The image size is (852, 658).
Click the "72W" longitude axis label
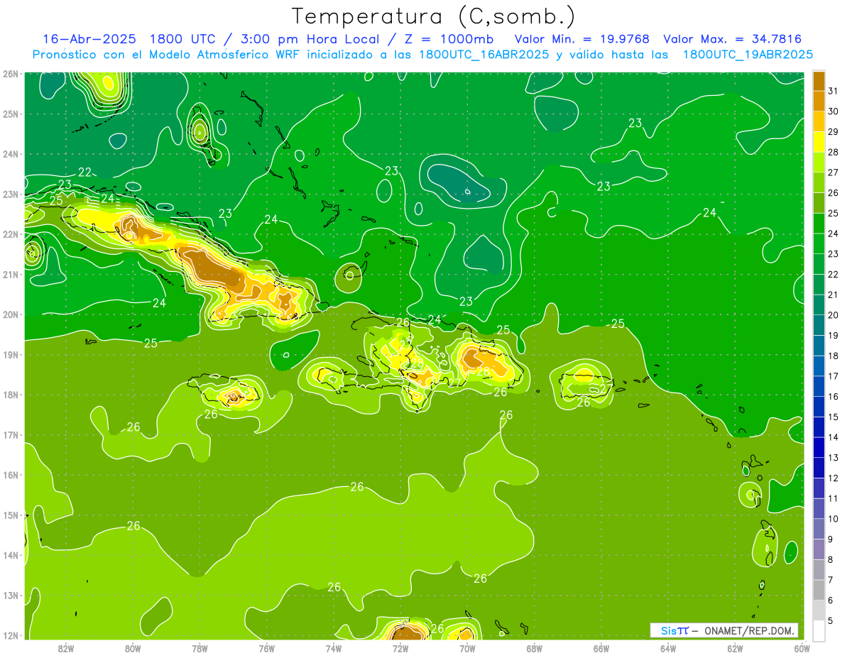coord(400,647)
